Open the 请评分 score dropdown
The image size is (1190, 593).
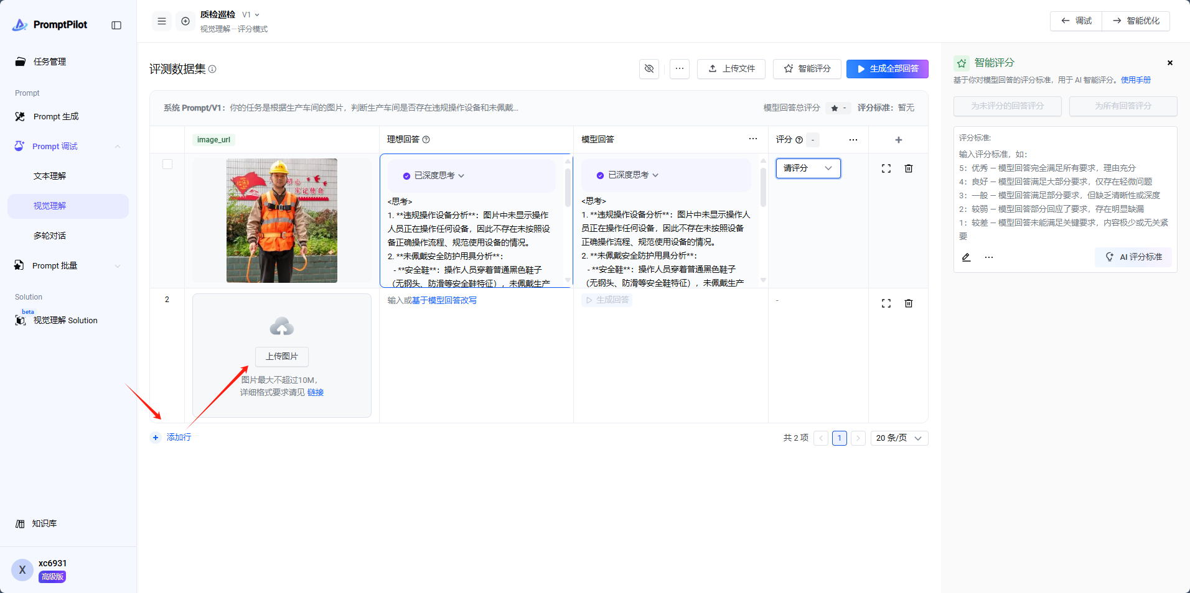pos(808,168)
